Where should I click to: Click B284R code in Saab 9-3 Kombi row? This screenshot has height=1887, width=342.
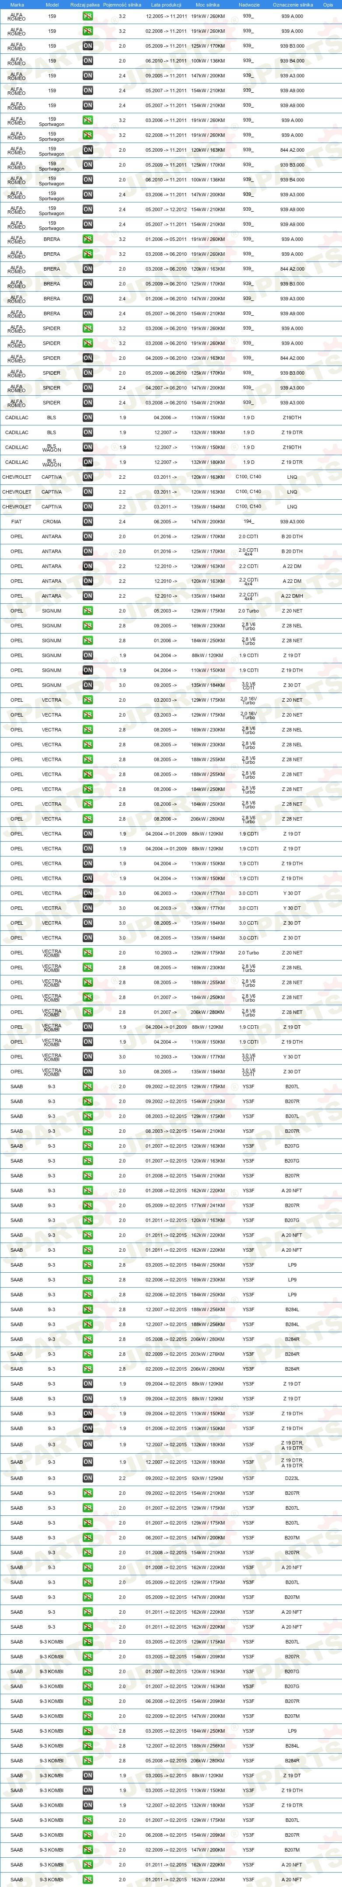(292, 1760)
